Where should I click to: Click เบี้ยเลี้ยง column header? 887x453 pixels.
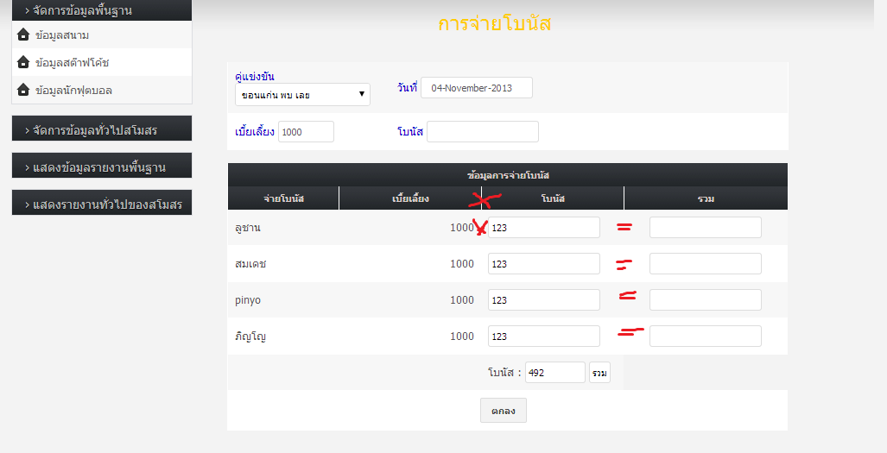click(x=410, y=198)
